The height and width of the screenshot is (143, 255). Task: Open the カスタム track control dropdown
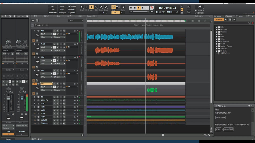(76, 20)
